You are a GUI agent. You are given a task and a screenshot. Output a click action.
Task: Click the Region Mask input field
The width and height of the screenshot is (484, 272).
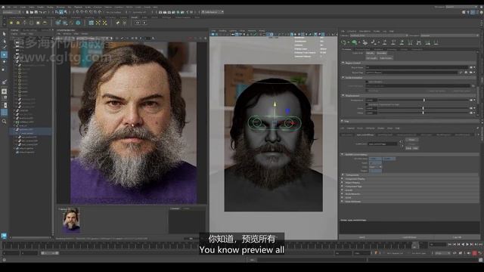417,67
